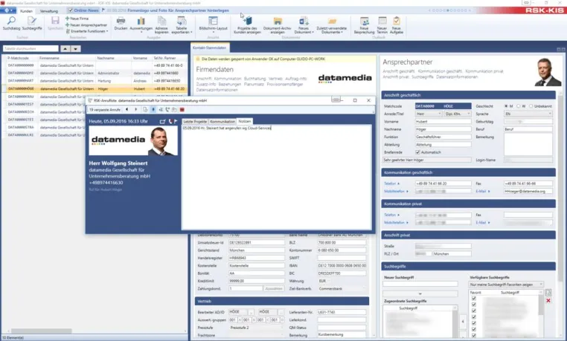Toggle the Online-News checkbox
567x341 pixels.
pyautogui.click(x=71, y=10)
